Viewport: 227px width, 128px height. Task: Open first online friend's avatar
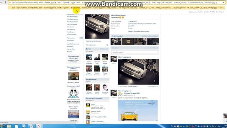tap(89, 87)
